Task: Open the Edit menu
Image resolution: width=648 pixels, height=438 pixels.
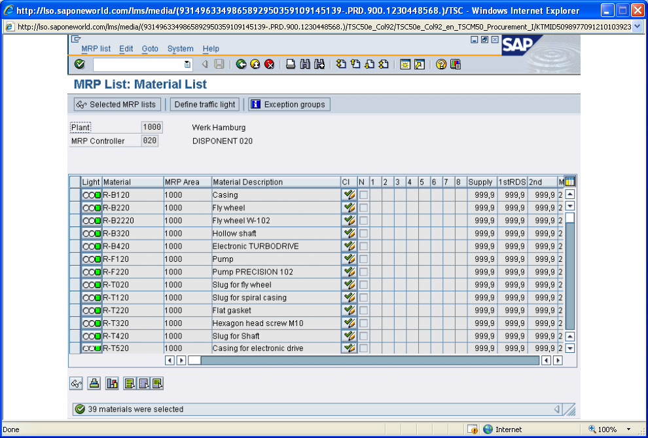Action: click(126, 48)
